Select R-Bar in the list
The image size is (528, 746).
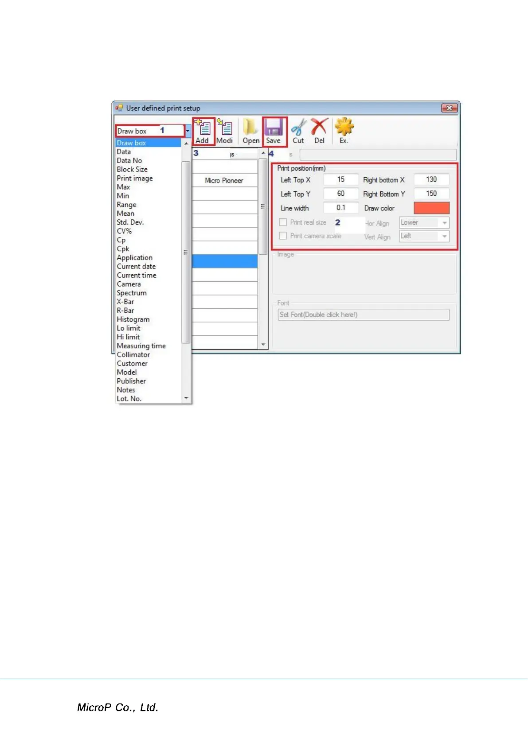tap(148, 311)
